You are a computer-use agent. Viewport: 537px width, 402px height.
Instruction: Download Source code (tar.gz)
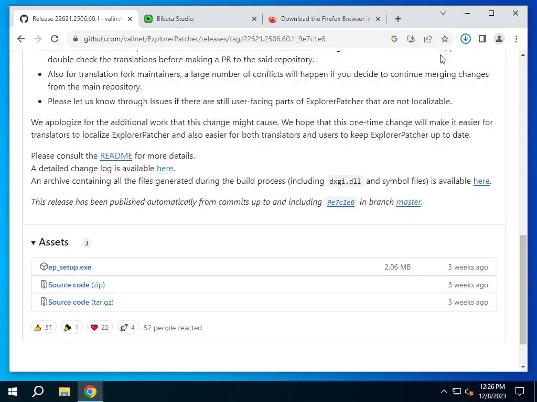[81, 302]
